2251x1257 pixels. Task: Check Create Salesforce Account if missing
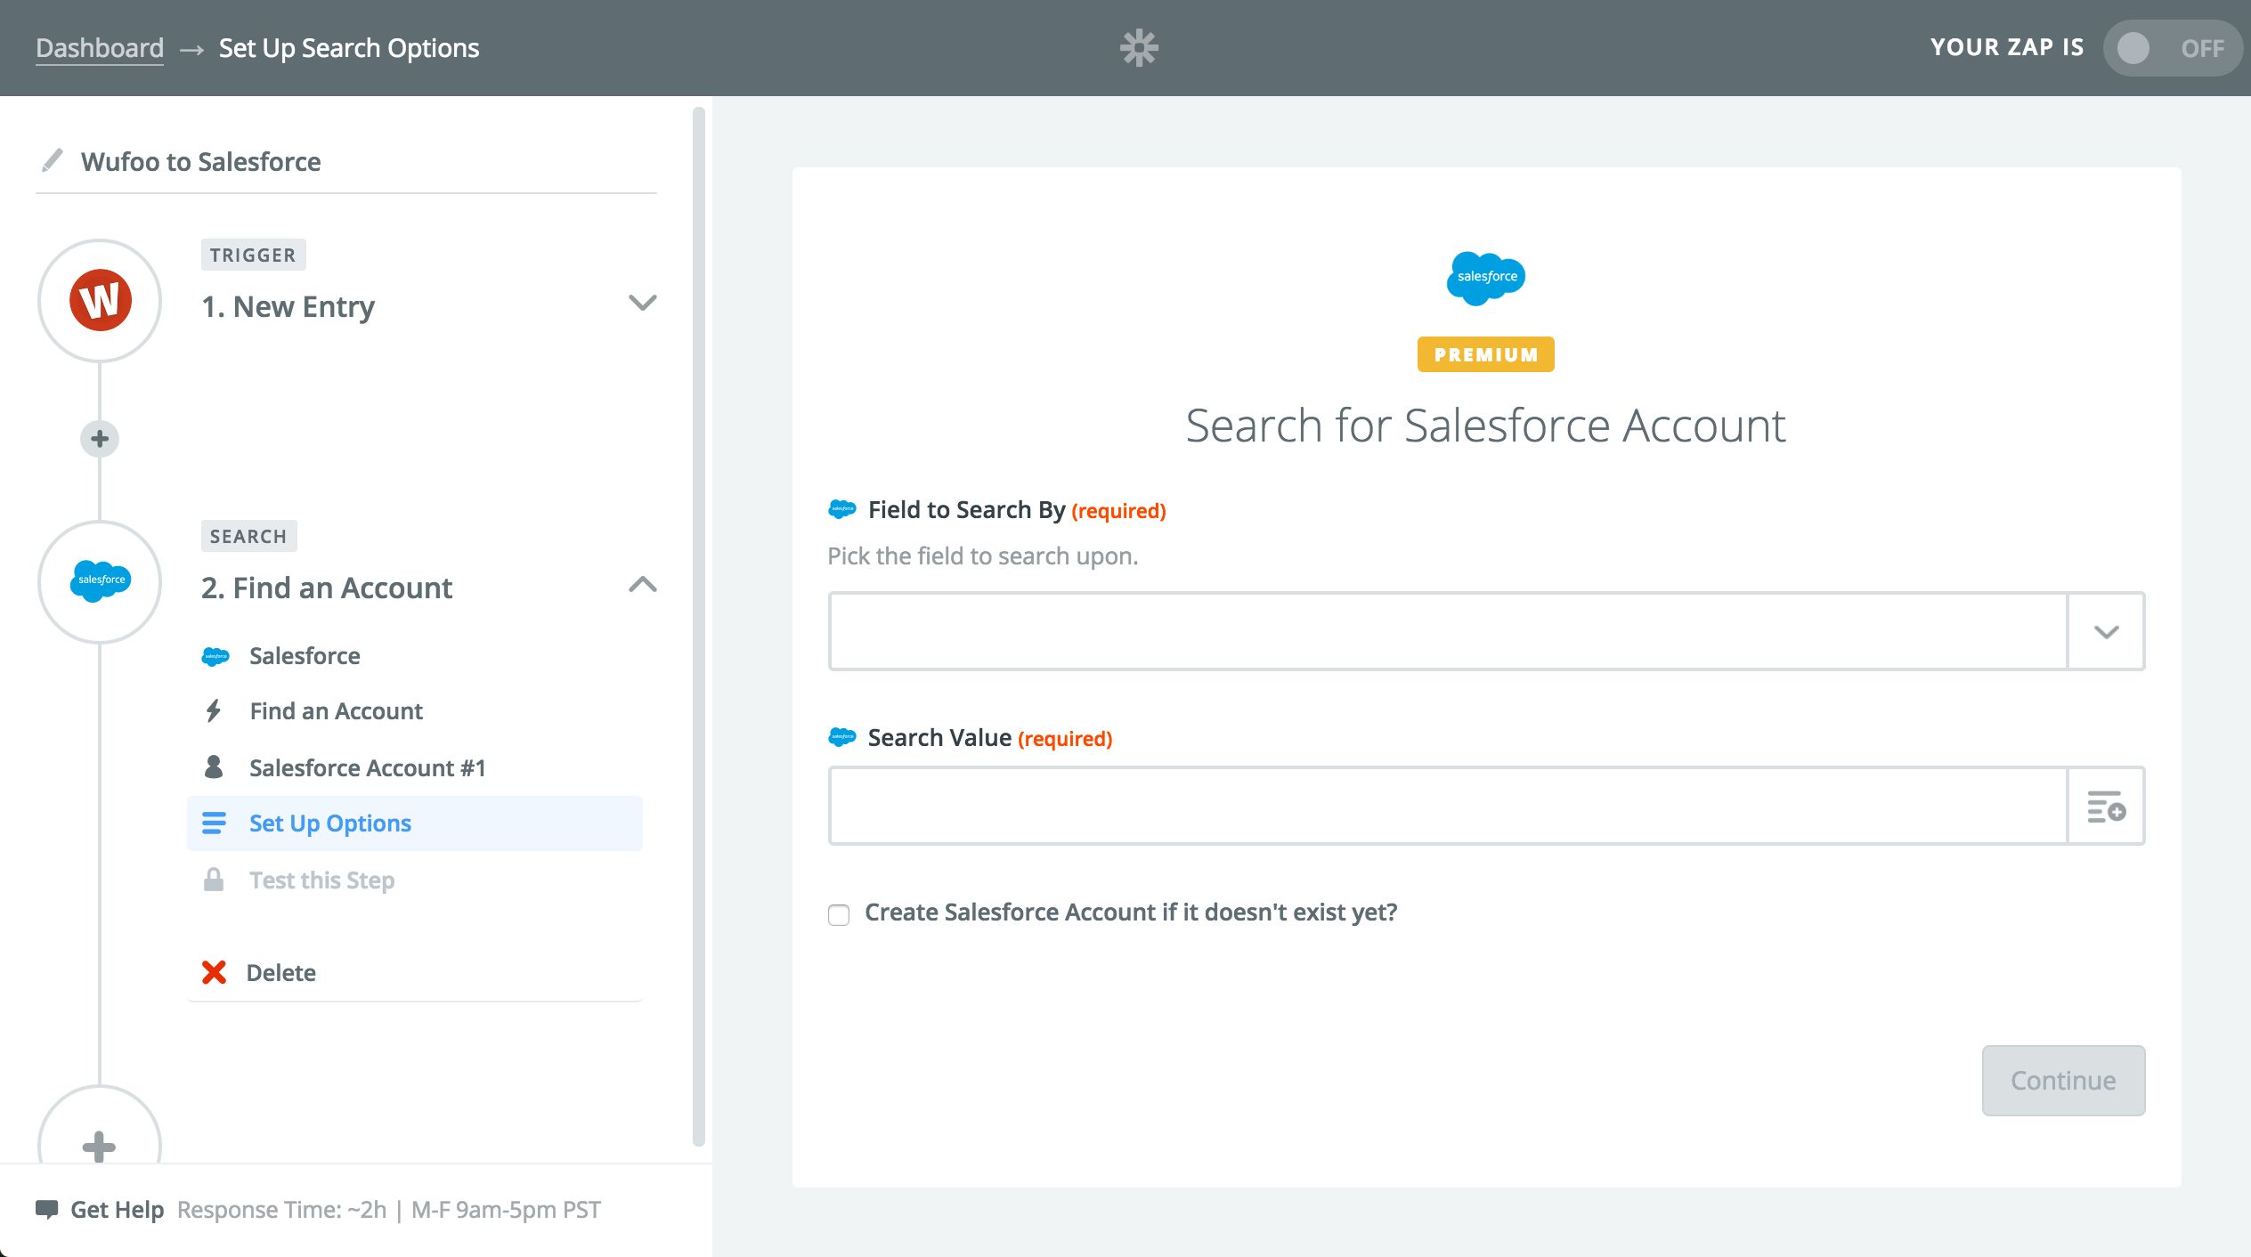pos(839,914)
